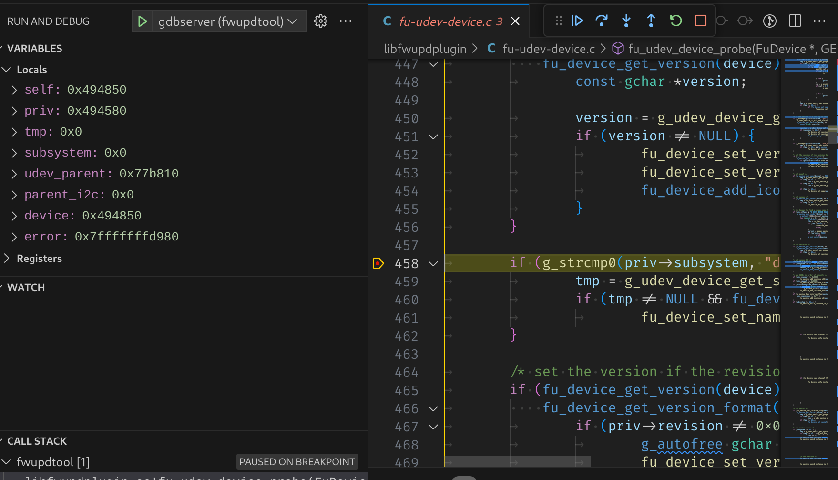Restart the debug session

point(676,21)
